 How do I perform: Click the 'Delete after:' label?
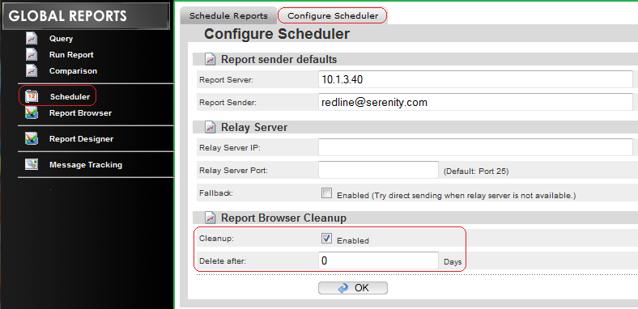pos(223,261)
